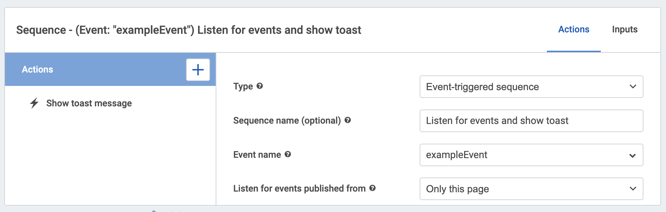Open help tooltip icon next to Type
Image resolution: width=666 pixels, height=212 pixels.
260,86
